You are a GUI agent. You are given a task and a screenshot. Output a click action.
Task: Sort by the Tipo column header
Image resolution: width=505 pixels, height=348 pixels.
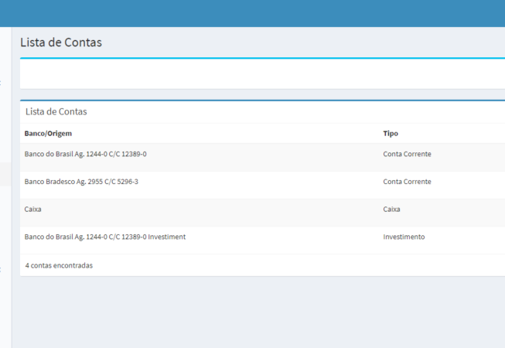tap(391, 134)
